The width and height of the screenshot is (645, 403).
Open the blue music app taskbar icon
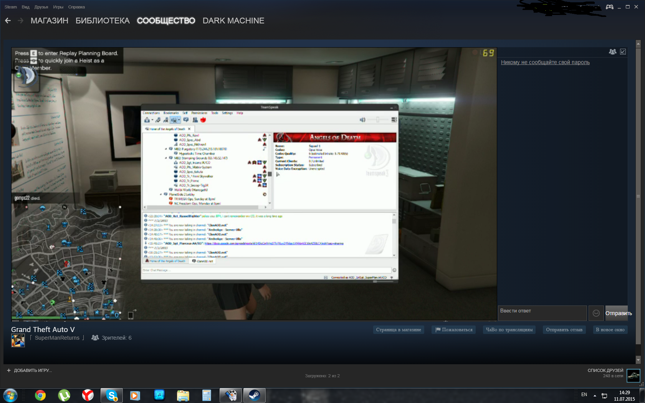tap(159, 395)
